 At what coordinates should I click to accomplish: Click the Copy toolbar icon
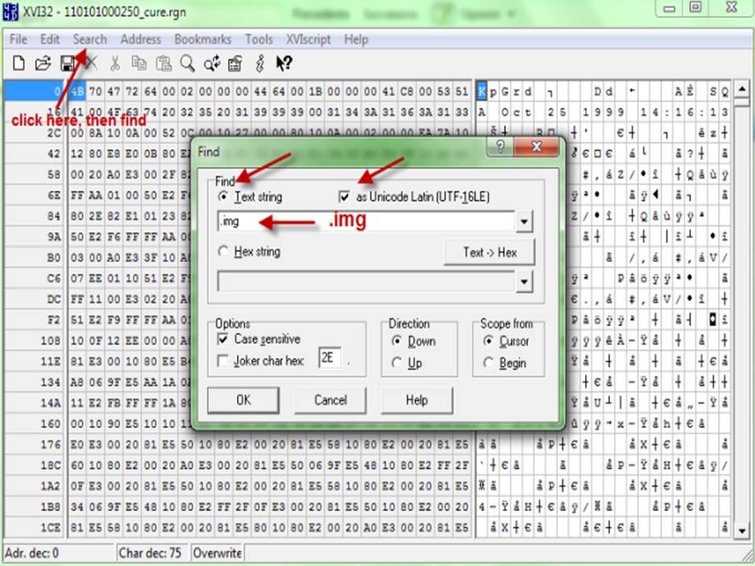139,63
